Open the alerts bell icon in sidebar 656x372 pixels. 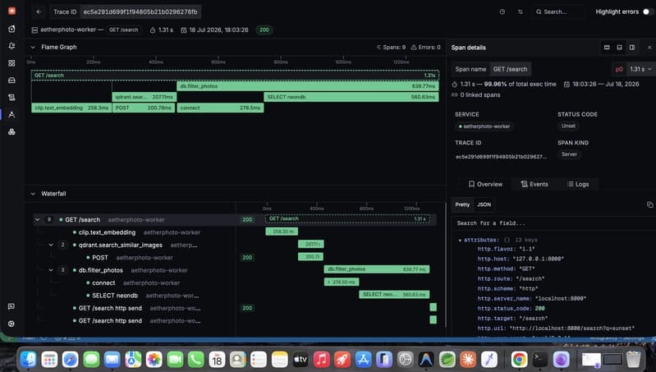pyautogui.click(x=11, y=46)
